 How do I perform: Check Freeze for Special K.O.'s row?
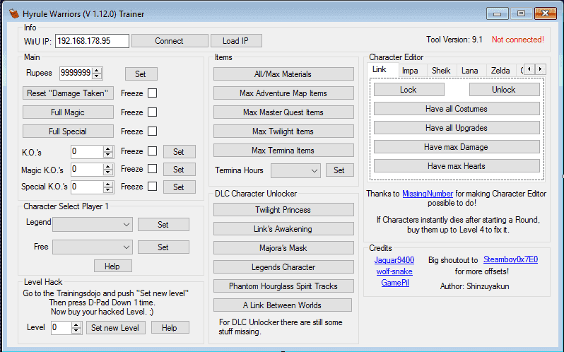coord(153,186)
